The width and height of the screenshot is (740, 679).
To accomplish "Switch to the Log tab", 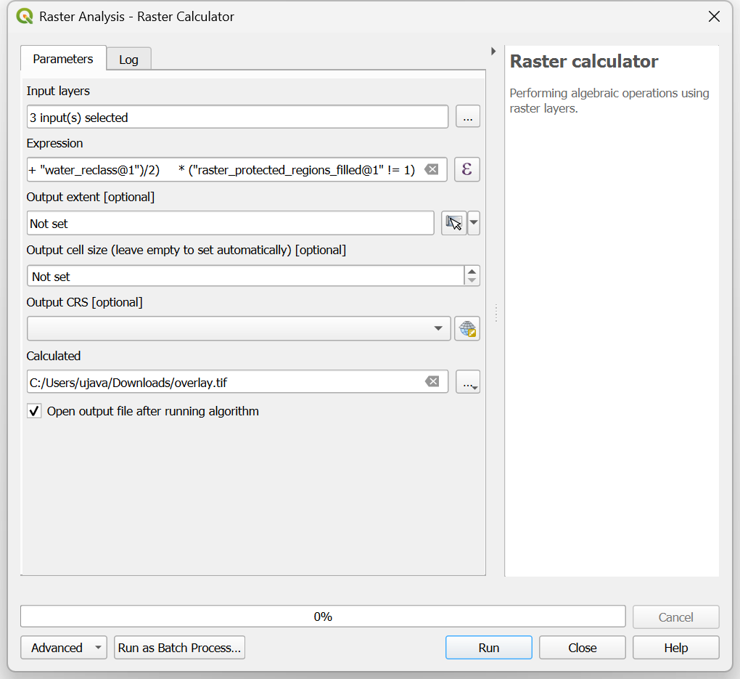I will click(128, 60).
